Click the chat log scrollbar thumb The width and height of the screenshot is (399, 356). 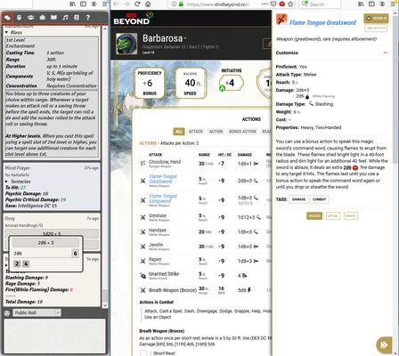pos(104,295)
